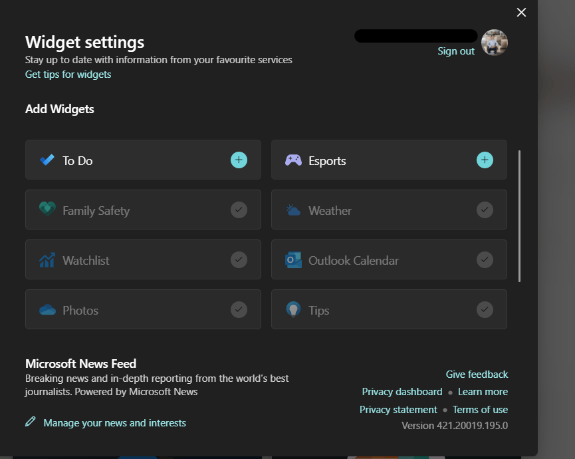Click the Esports game controller icon
The image size is (575, 459).
pos(292,160)
